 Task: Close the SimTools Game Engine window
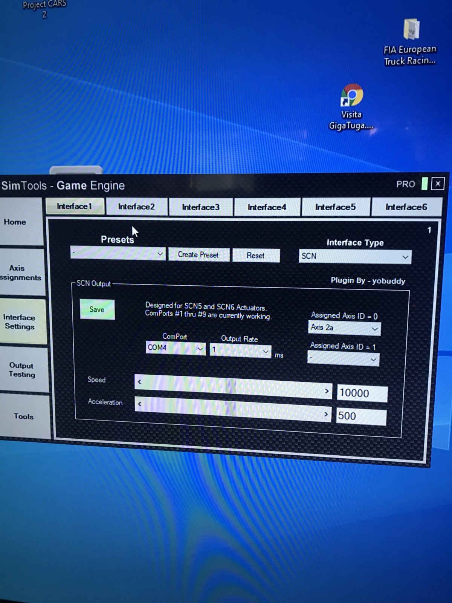pos(438,184)
